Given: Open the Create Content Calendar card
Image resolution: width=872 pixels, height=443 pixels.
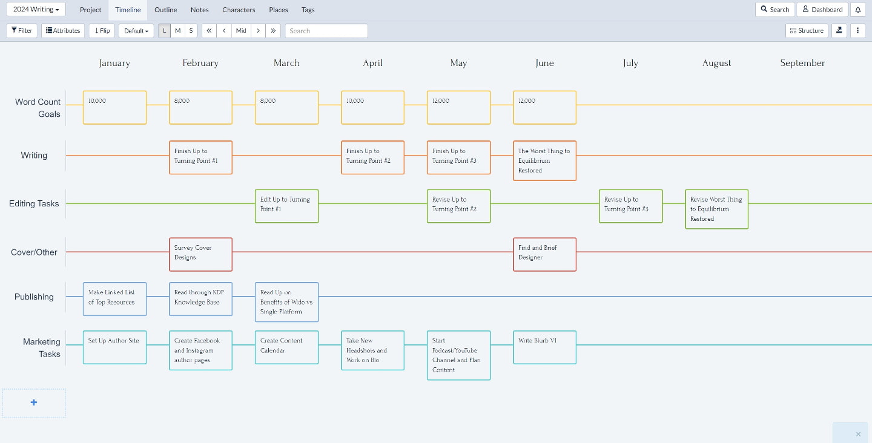Looking at the screenshot, I should click(287, 347).
